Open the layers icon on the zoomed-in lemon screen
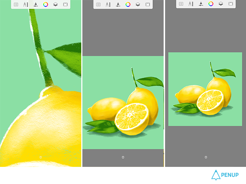 click(x=55, y=4)
